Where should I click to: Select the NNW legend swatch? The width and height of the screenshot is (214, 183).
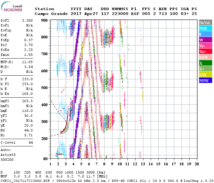[205, 80]
